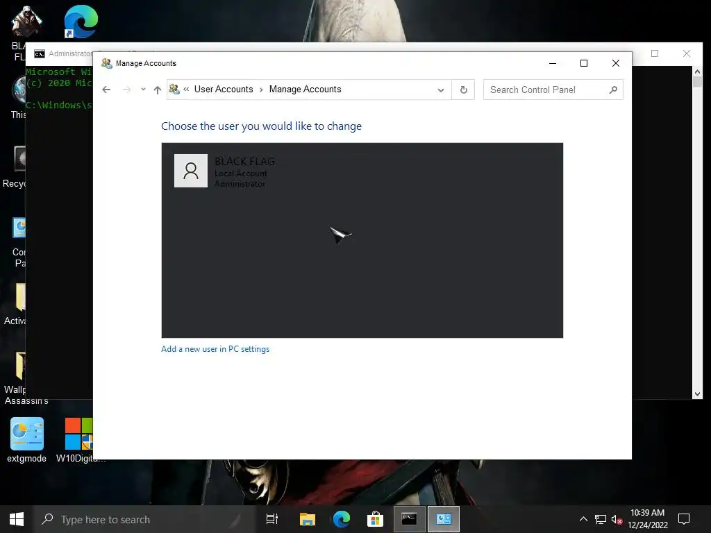Click the Manage Accounts breadcrumb

point(306,90)
